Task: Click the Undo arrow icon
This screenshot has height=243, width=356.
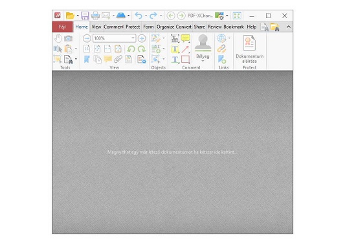Action: (x=139, y=16)
